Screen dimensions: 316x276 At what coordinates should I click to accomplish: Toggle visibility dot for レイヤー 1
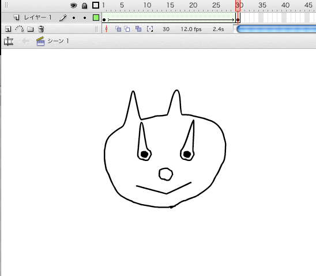tap(74, 18)
